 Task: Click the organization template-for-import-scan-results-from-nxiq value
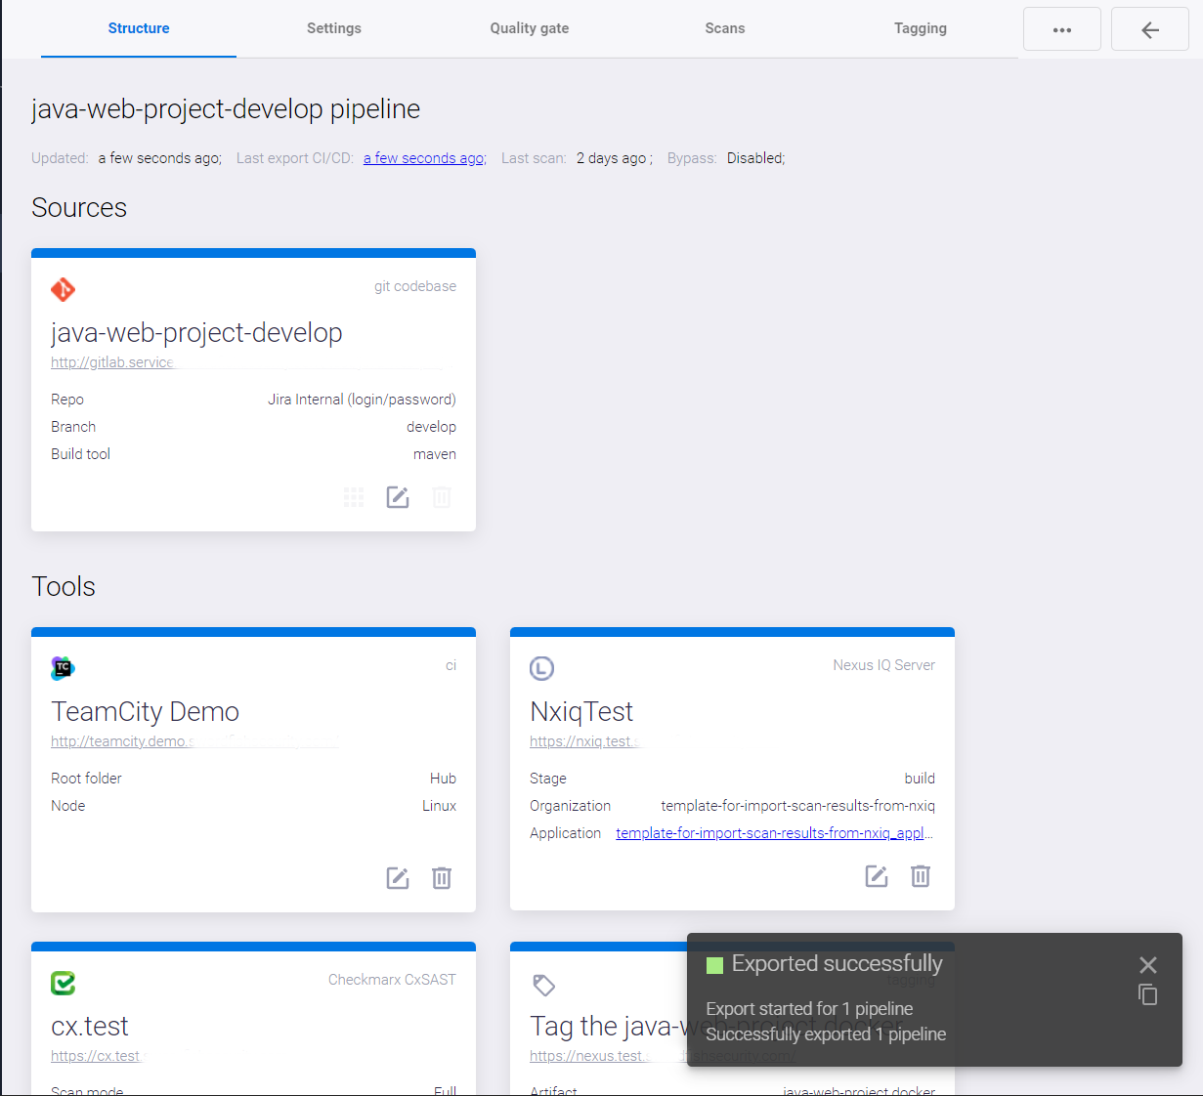[797, 806]
